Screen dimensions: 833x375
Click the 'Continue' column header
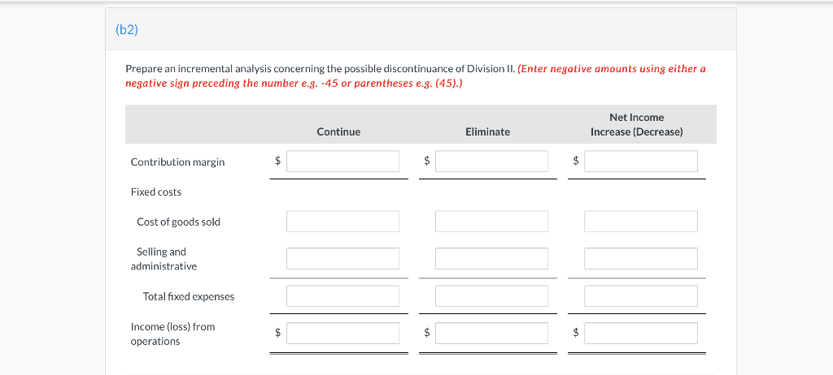338,131
